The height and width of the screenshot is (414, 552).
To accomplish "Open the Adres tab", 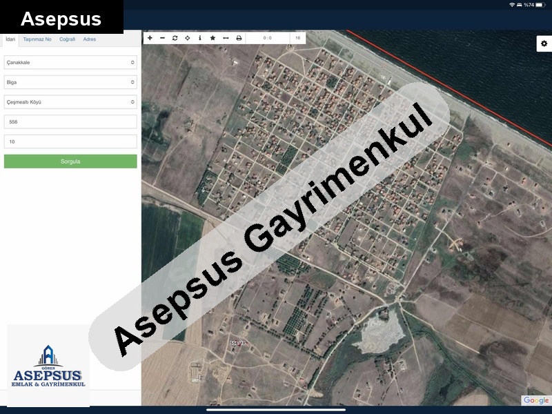I will pos(90,39).
